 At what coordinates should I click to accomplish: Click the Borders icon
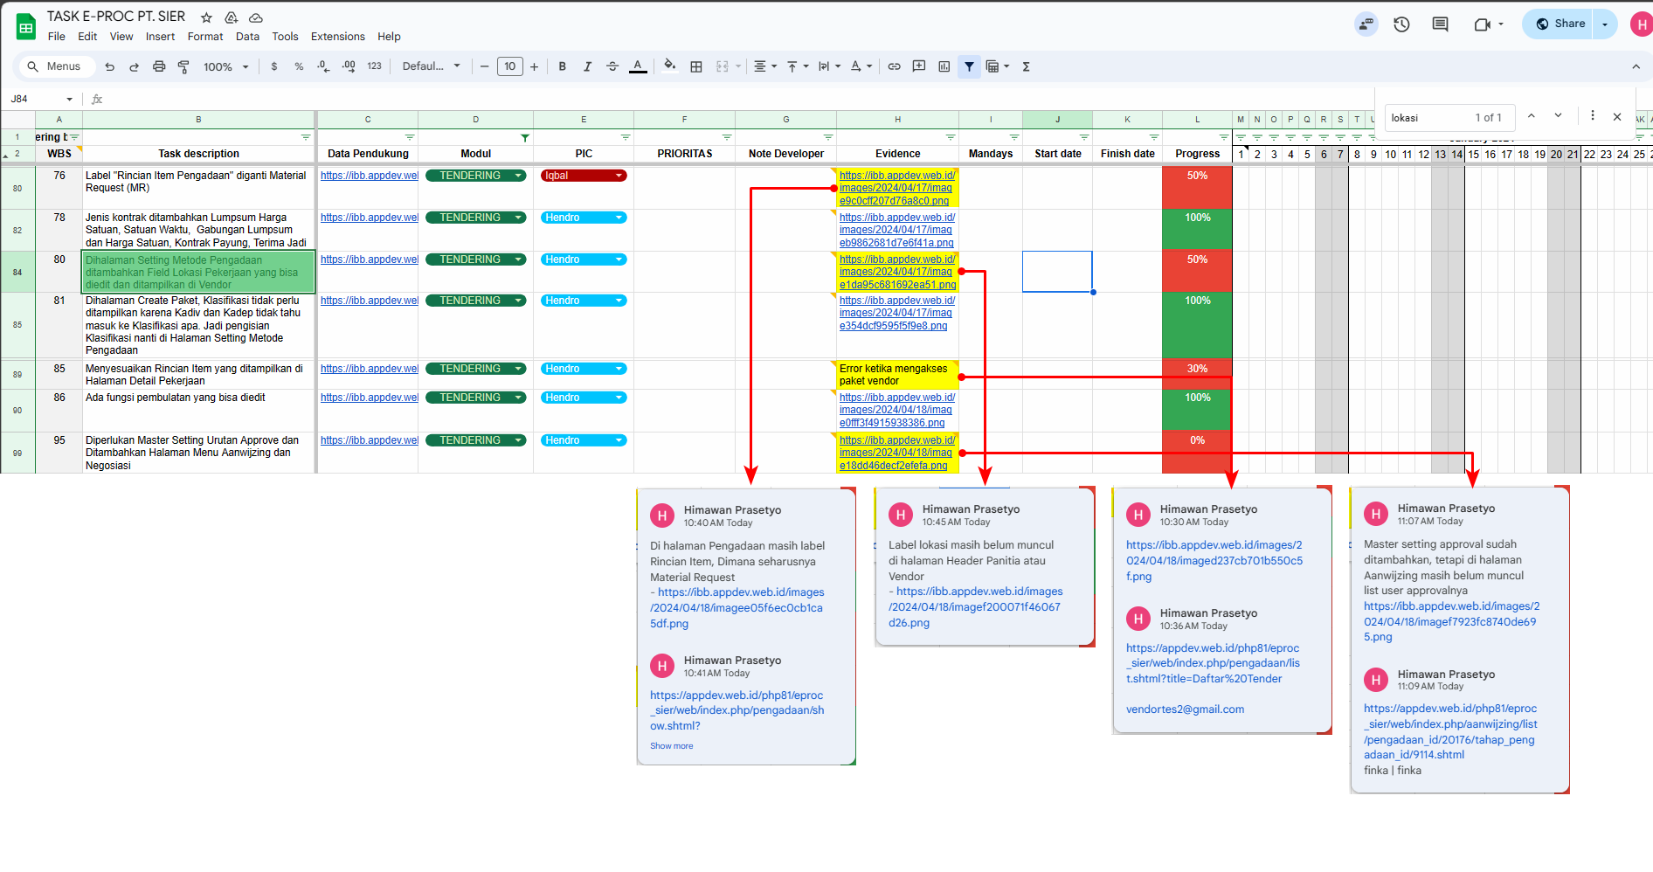696,66
